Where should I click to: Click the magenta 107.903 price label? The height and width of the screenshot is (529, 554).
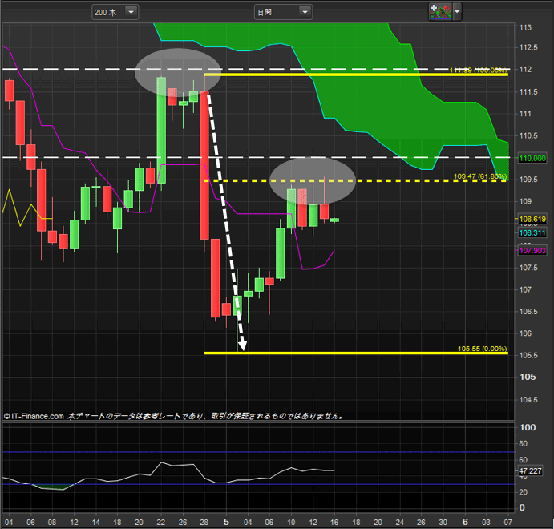pos(532,251)
